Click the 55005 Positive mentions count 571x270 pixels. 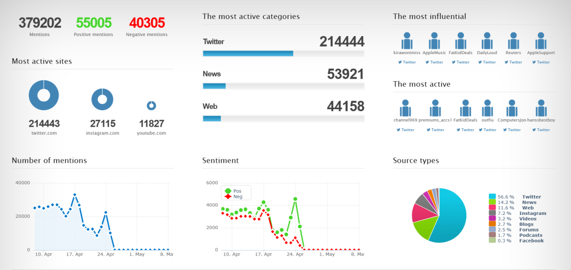pyautogui.click(x=94, y=23)
